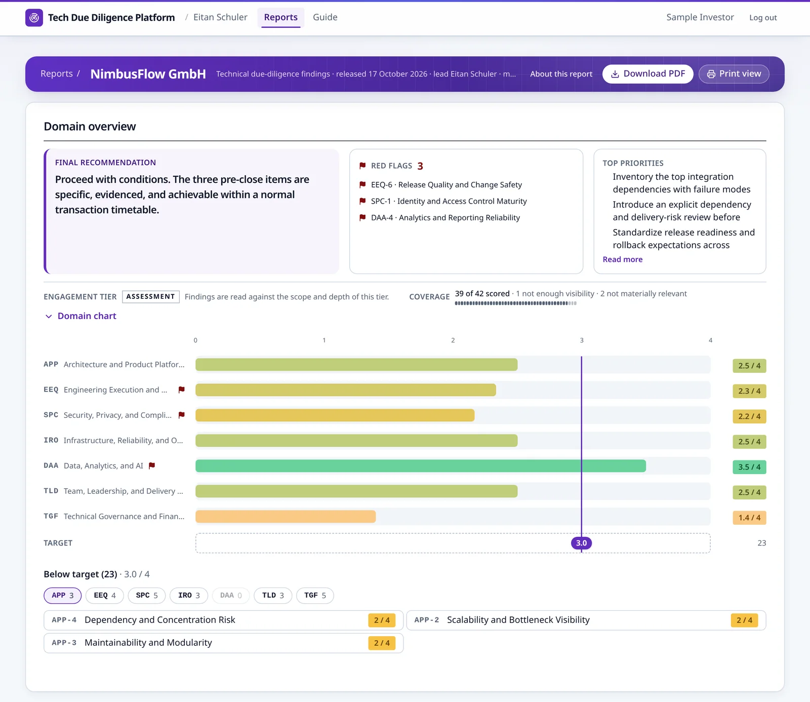Click the flag icon beside EEQ-6 Release Quality
Viewport: 810px width, 702px height.
362,185
